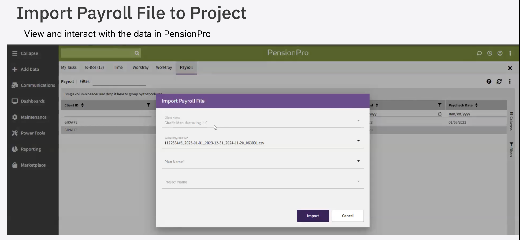Open Dashboards in the sidebar
This screenshot has height=240, width=520.
[28, 101]
